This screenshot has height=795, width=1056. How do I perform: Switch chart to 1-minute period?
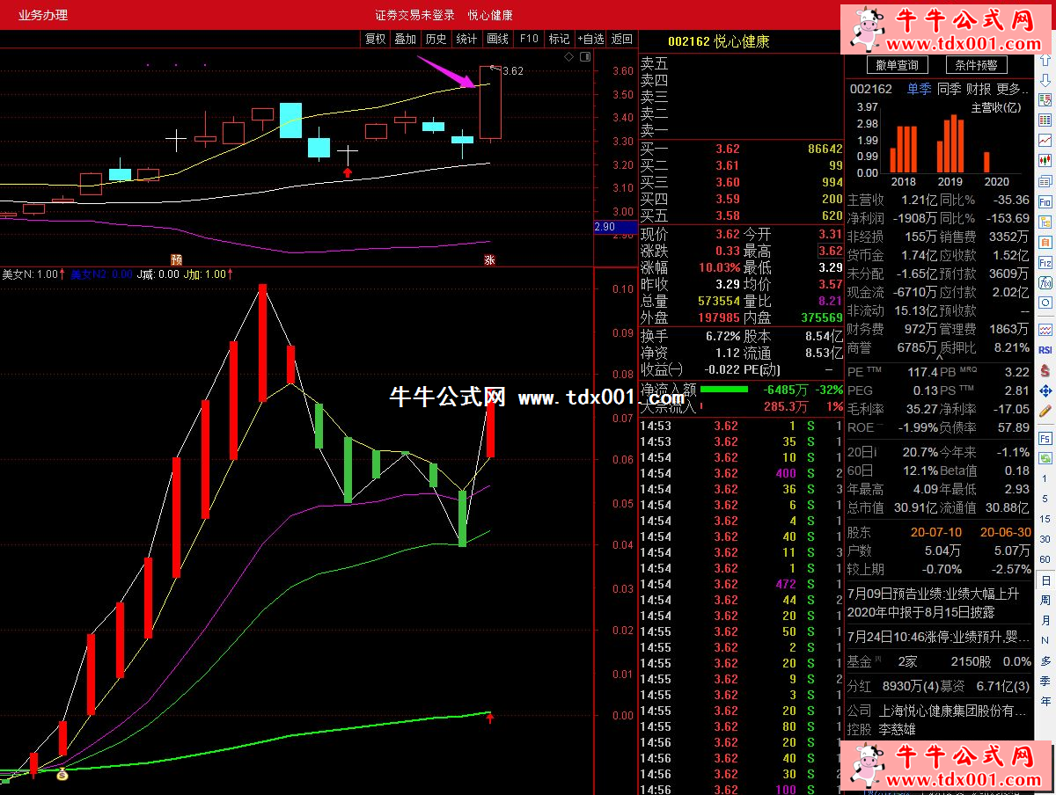(1045, 478)
